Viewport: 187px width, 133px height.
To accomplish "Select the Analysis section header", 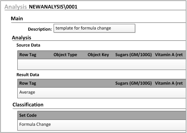I will click(21, 38).
